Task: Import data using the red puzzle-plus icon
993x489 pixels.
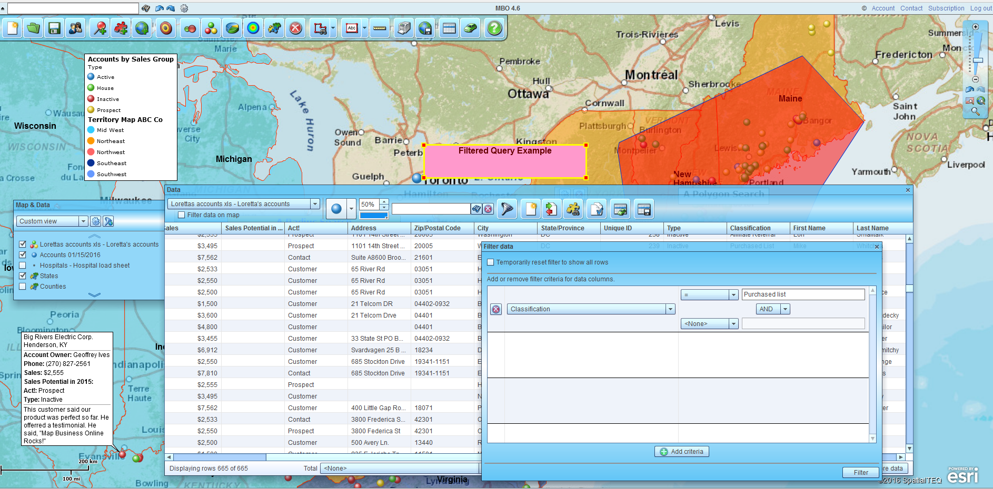Action: pos(121,28)
